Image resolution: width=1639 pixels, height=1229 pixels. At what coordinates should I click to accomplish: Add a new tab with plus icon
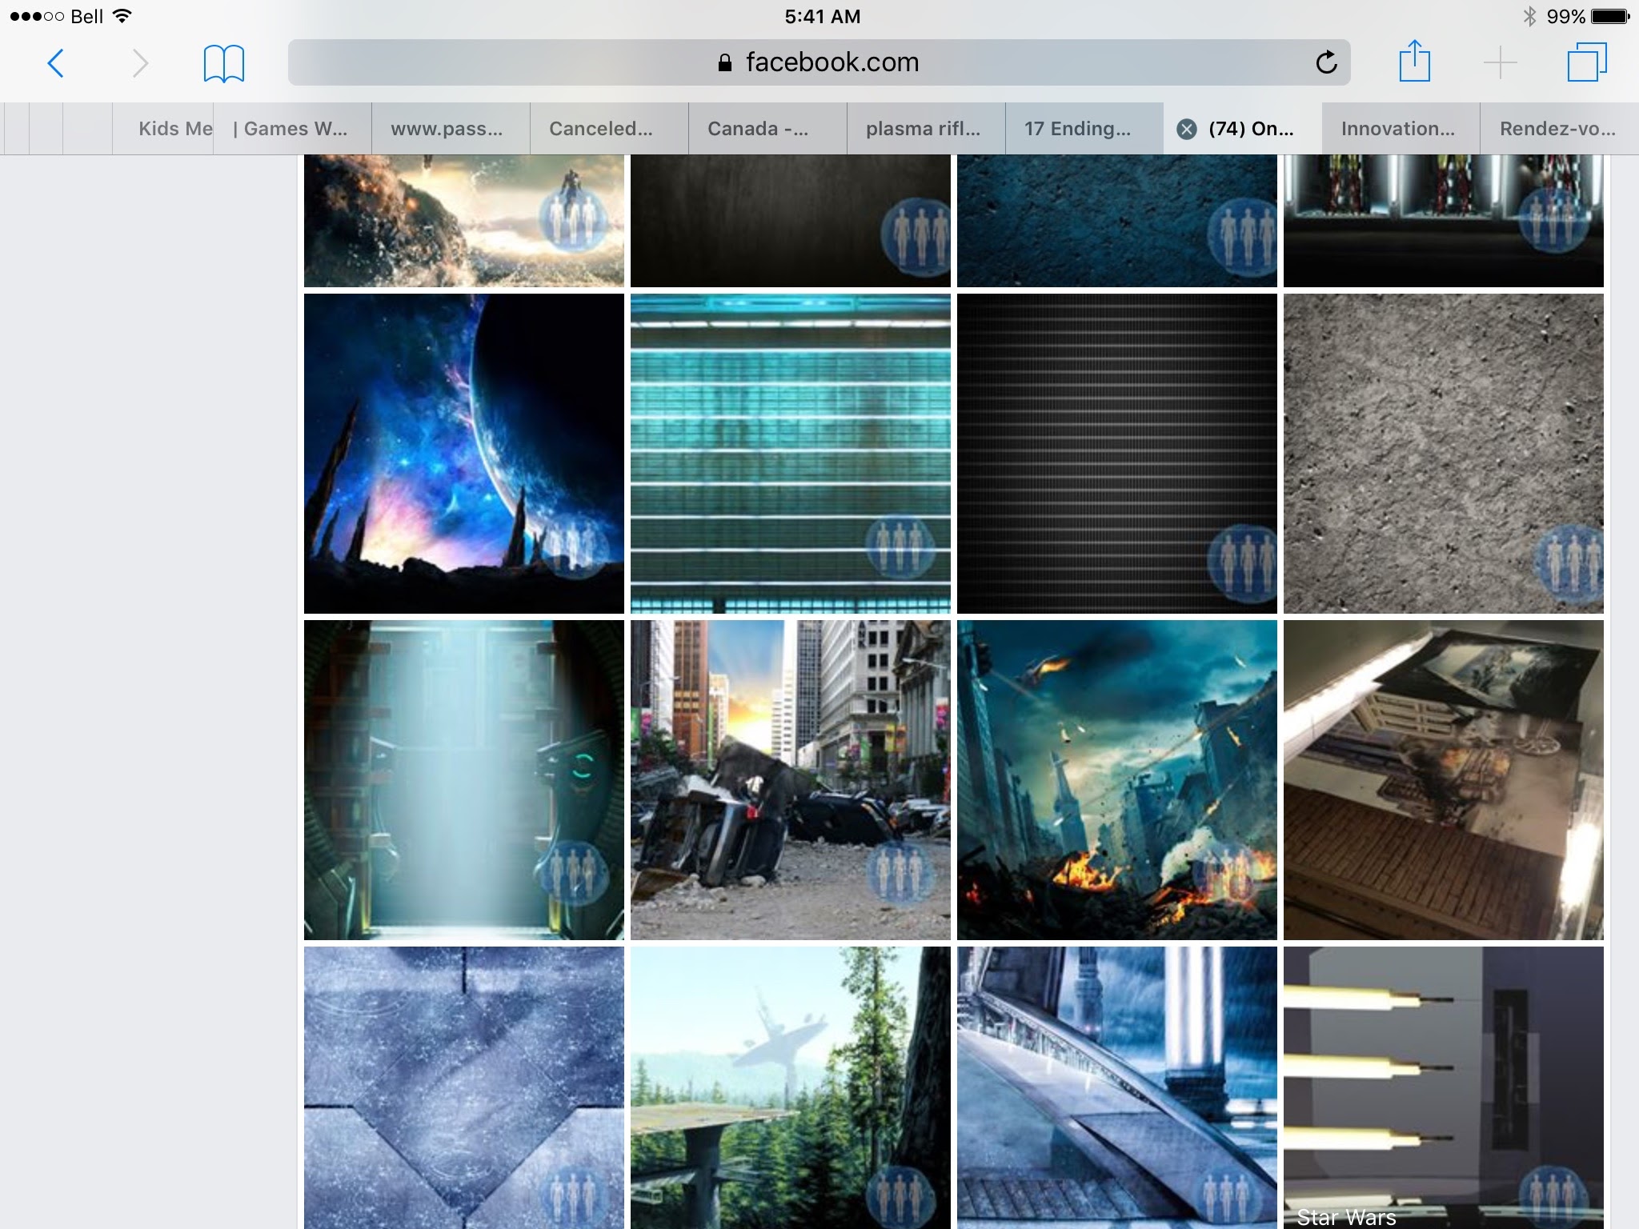click(x=1500, y=62)
